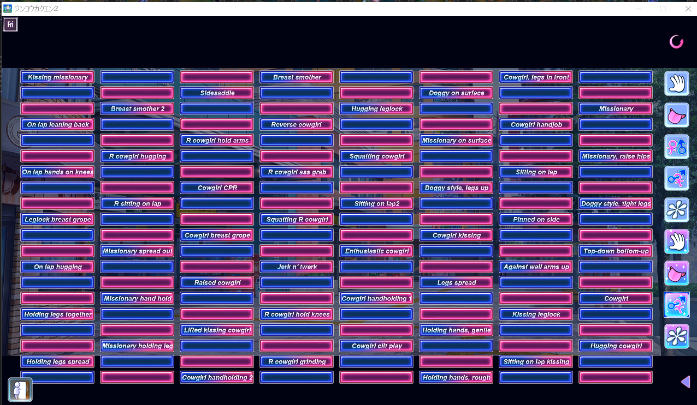Select the plain white hand icon

click(x=676, y=83)
